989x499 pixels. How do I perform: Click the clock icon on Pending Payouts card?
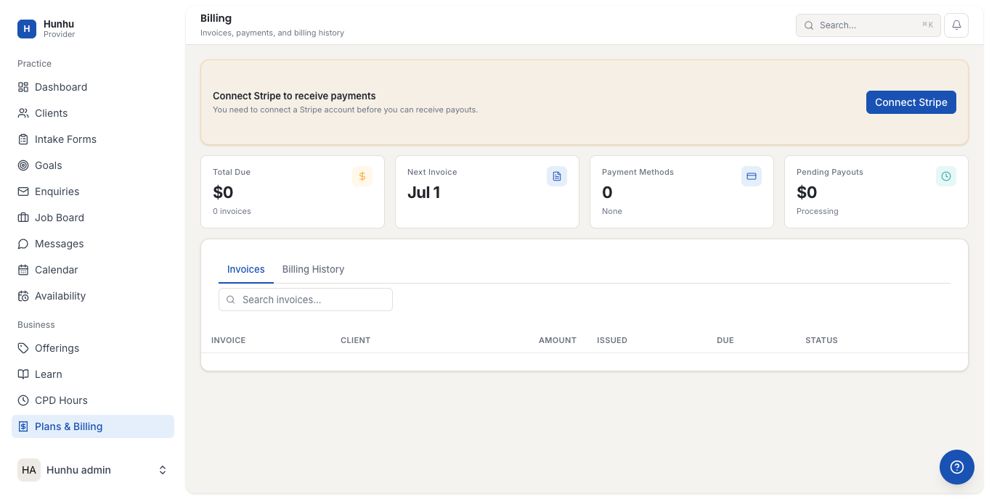coord(946,176)
